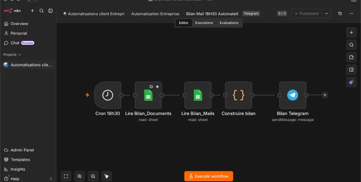Toggle the left sidebar panel icon
This screenshot has height=182, width=361.
(50, 11)
